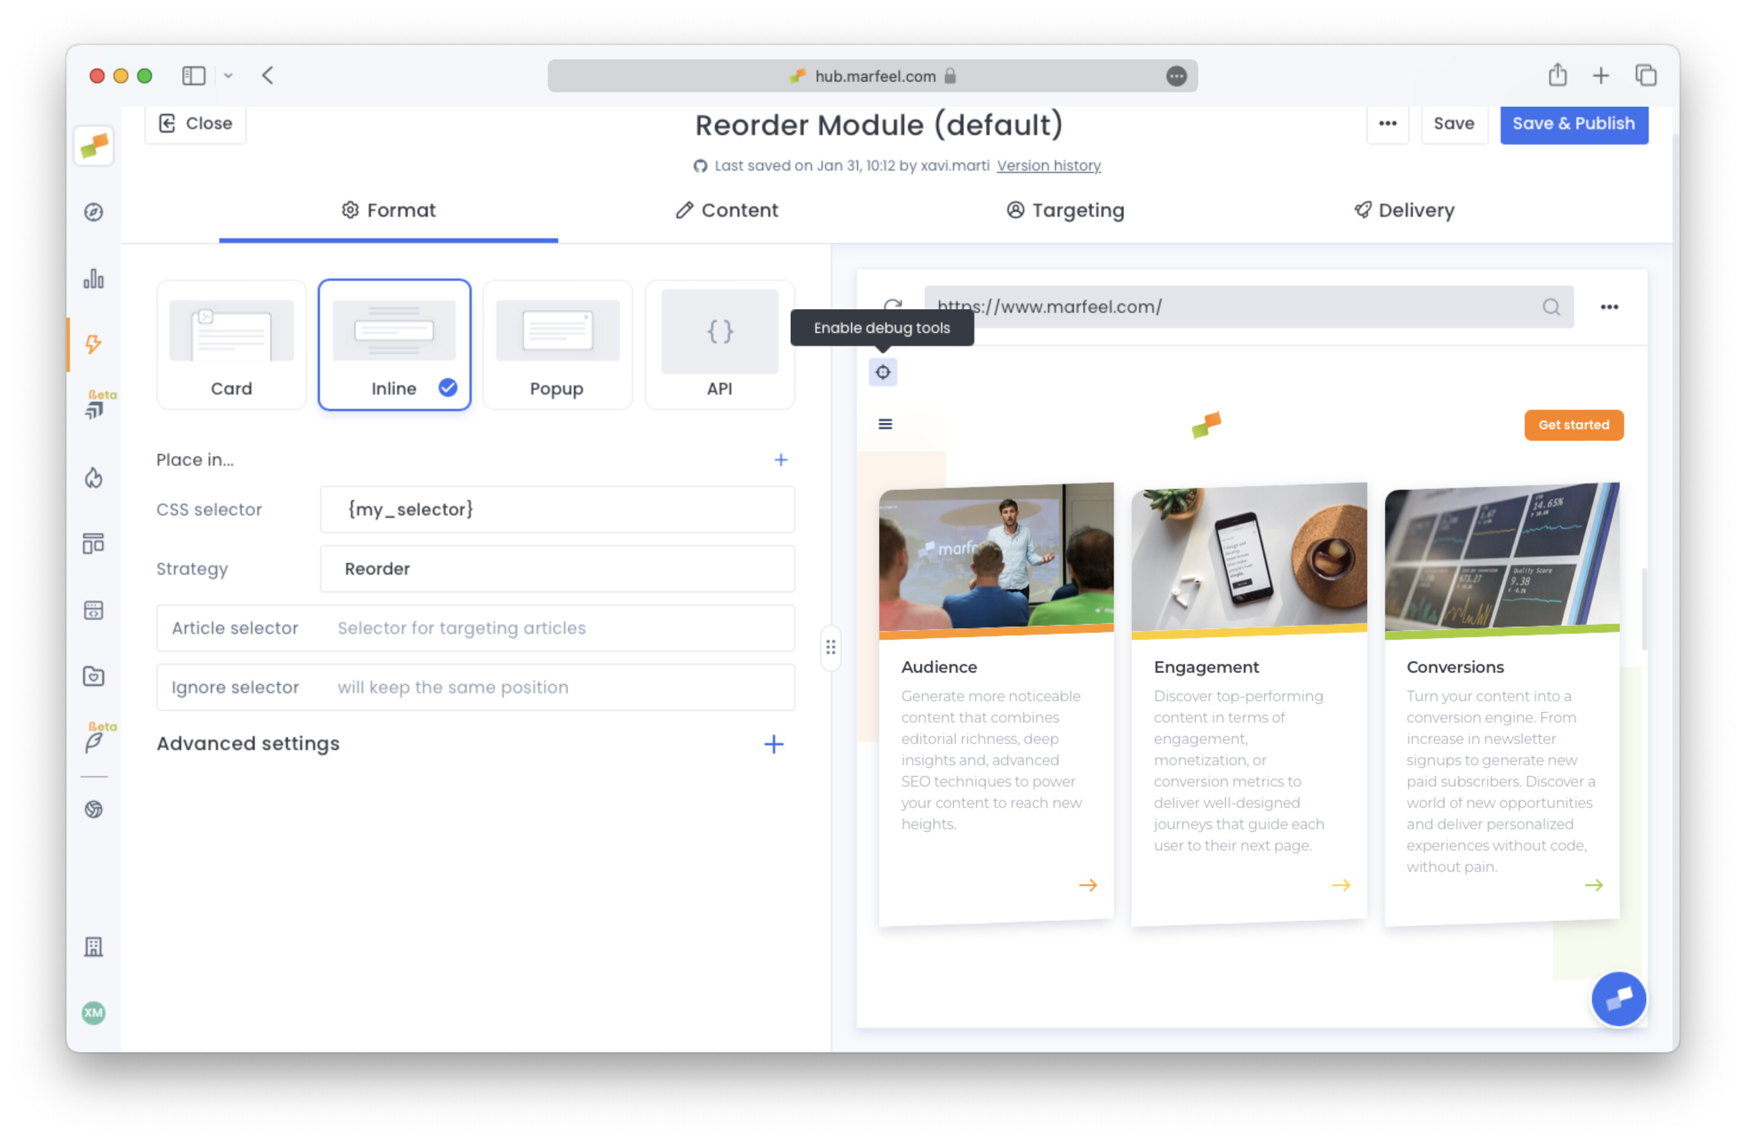
Task: Click the preview URL search magnifier icon
Action: 1550,307
